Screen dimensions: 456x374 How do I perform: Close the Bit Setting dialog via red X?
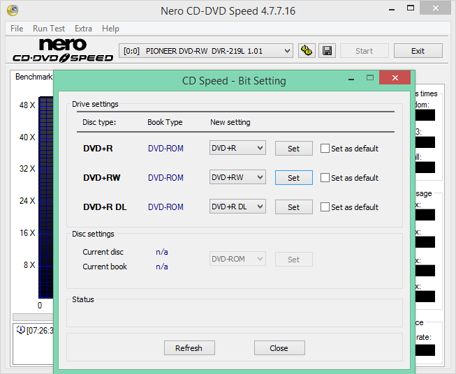tap(395, 77)
